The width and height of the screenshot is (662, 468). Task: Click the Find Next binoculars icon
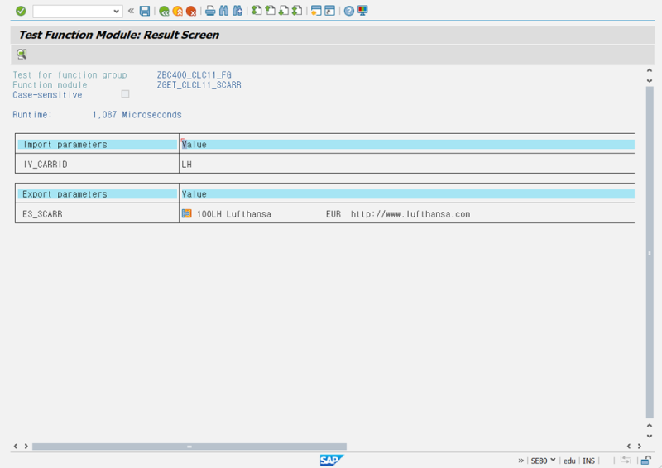coord(237,11)
